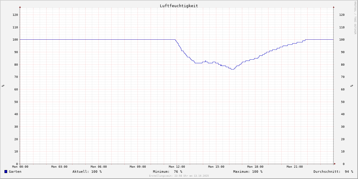Click the lowest dip of the humidity curve
Viewport: 358px width, 179px height.
[232, 69]
